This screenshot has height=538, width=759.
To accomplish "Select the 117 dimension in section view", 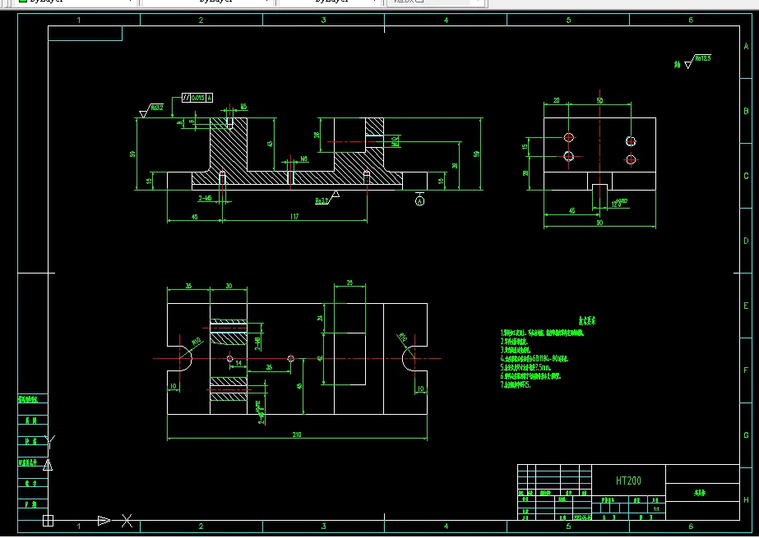I will click(294, 217).
